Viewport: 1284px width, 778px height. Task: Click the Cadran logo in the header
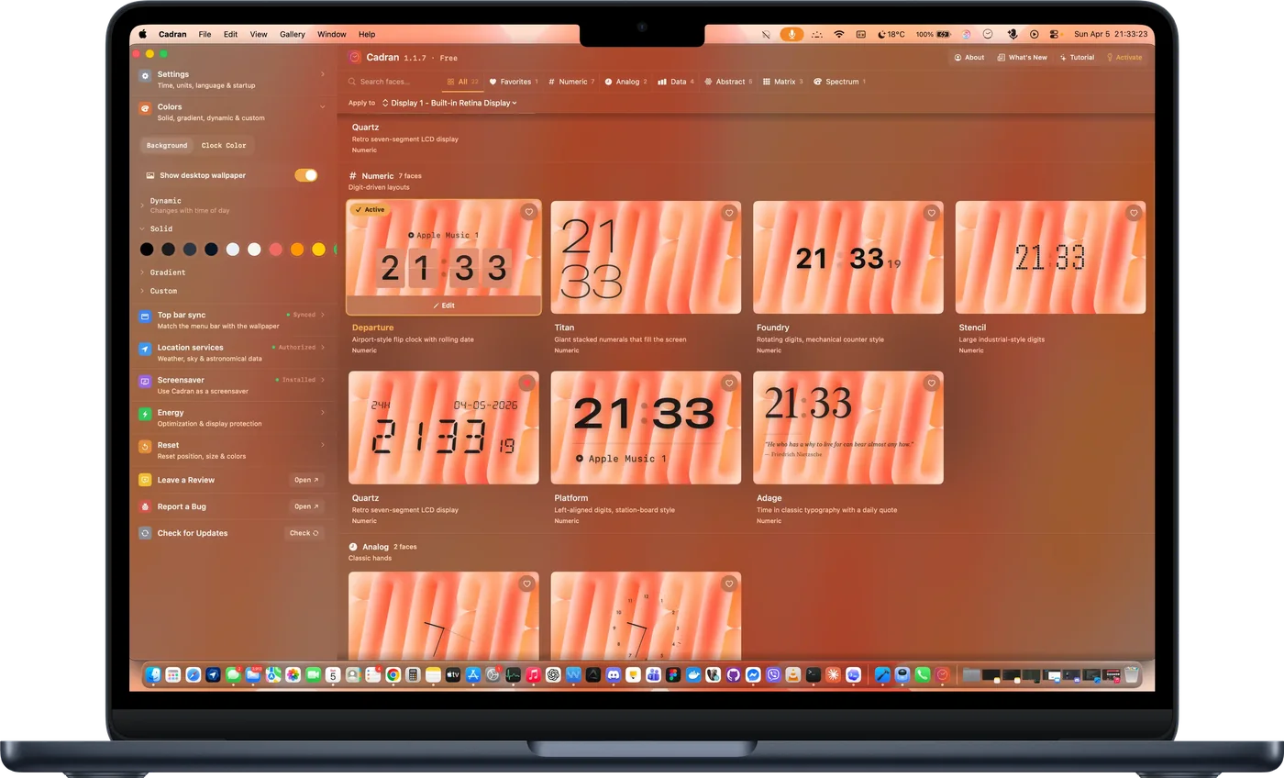(355, 57)
